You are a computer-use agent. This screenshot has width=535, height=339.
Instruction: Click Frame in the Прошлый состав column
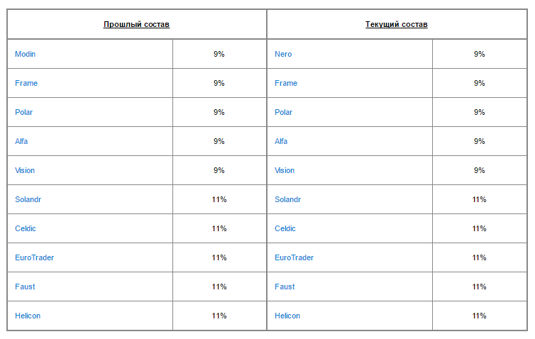click(26, 83)
